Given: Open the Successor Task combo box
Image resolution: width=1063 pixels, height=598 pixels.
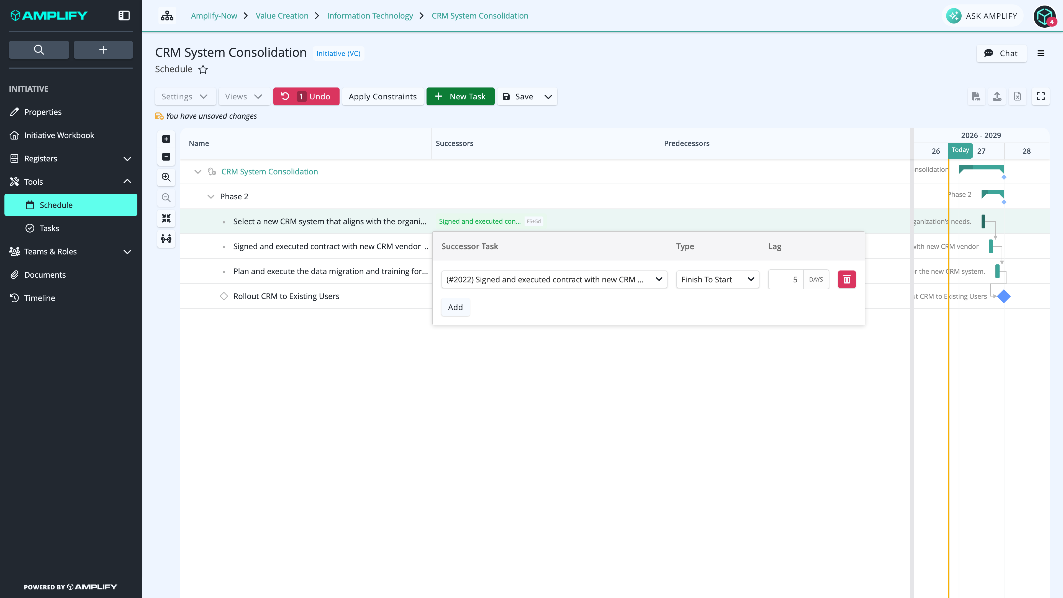Looking at the screenshot, I should [x=554, y=280].
